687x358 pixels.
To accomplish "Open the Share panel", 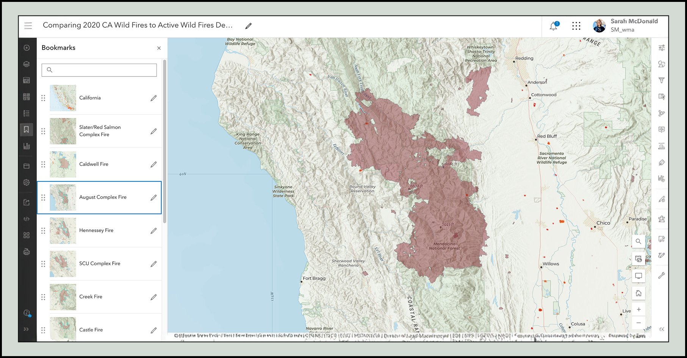I will [x=27, y=202].
